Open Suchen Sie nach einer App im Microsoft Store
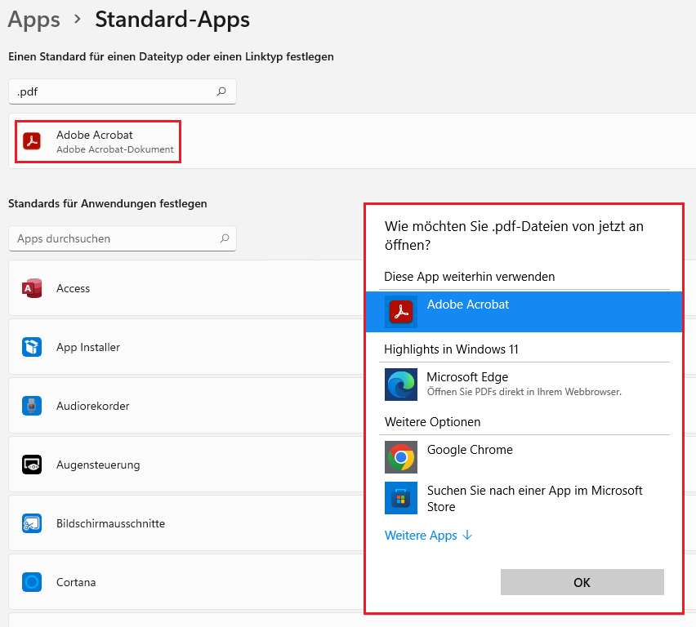 [534, 498]
